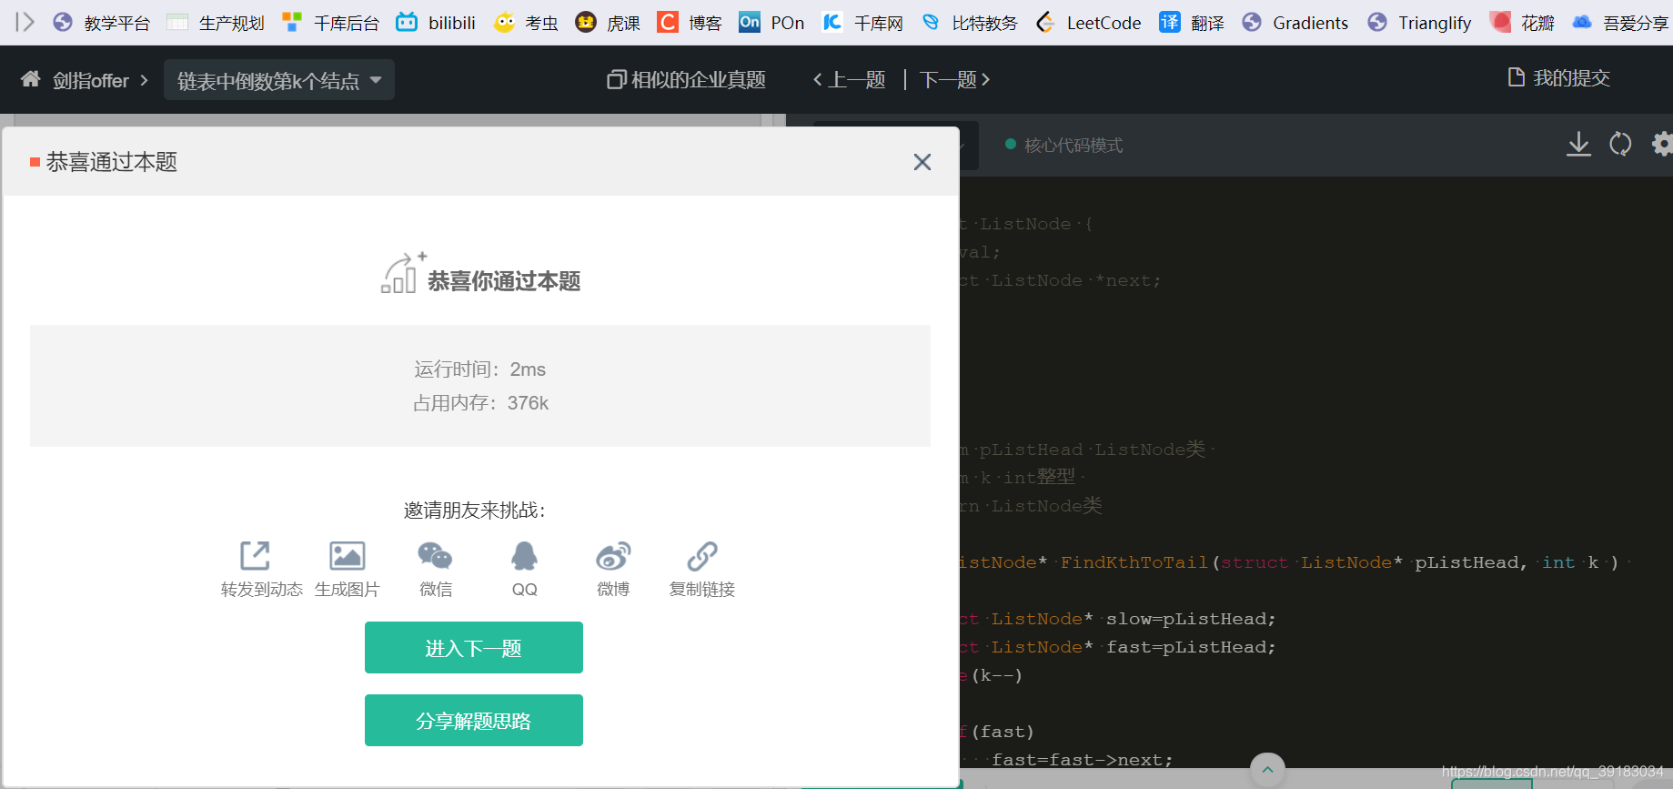Expand the 链表中倒数第k个结点 problem dropdown

(279, 80)
